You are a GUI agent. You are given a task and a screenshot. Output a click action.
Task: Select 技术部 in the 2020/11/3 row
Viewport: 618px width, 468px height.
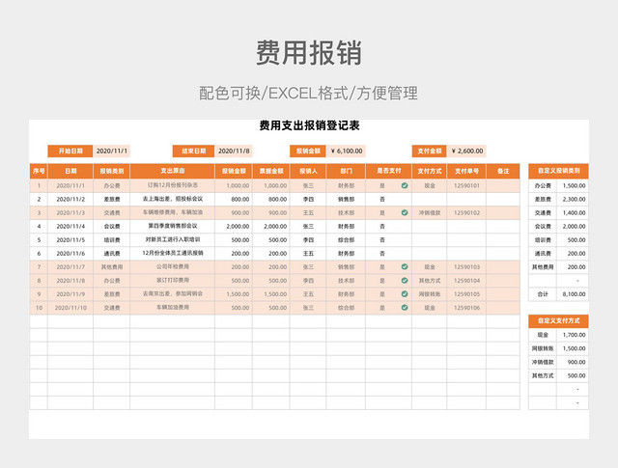(346, 212)
